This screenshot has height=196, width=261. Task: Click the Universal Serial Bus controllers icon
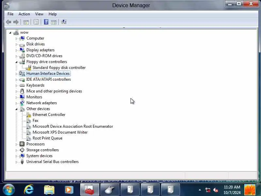(x=22, y=162)
